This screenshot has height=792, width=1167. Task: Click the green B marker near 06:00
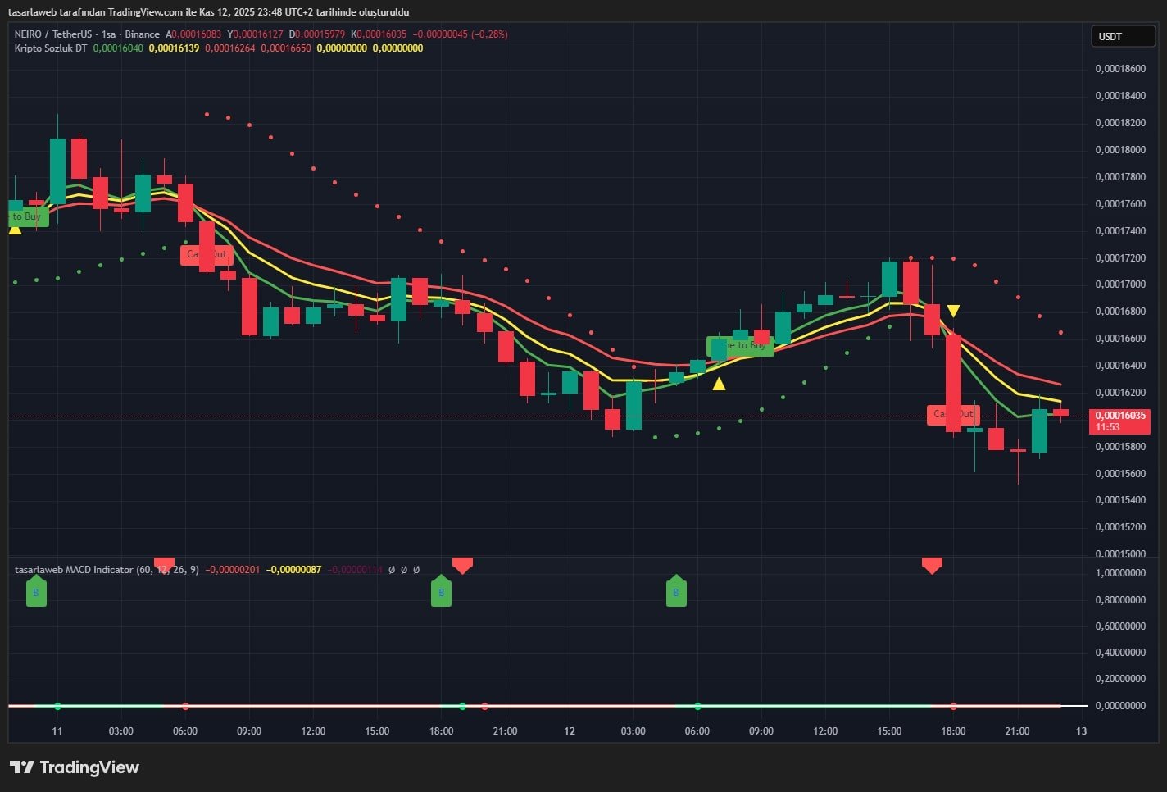pyautogui.click(x=676, y=591)
